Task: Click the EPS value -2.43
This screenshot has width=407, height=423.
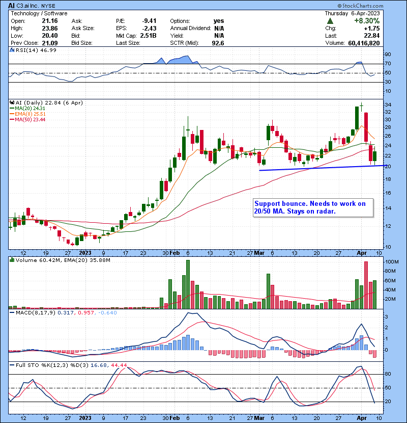Action: click(149, 29)
